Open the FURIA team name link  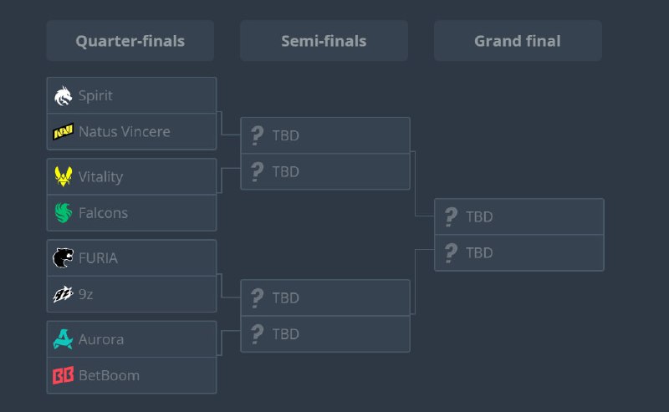98,258
